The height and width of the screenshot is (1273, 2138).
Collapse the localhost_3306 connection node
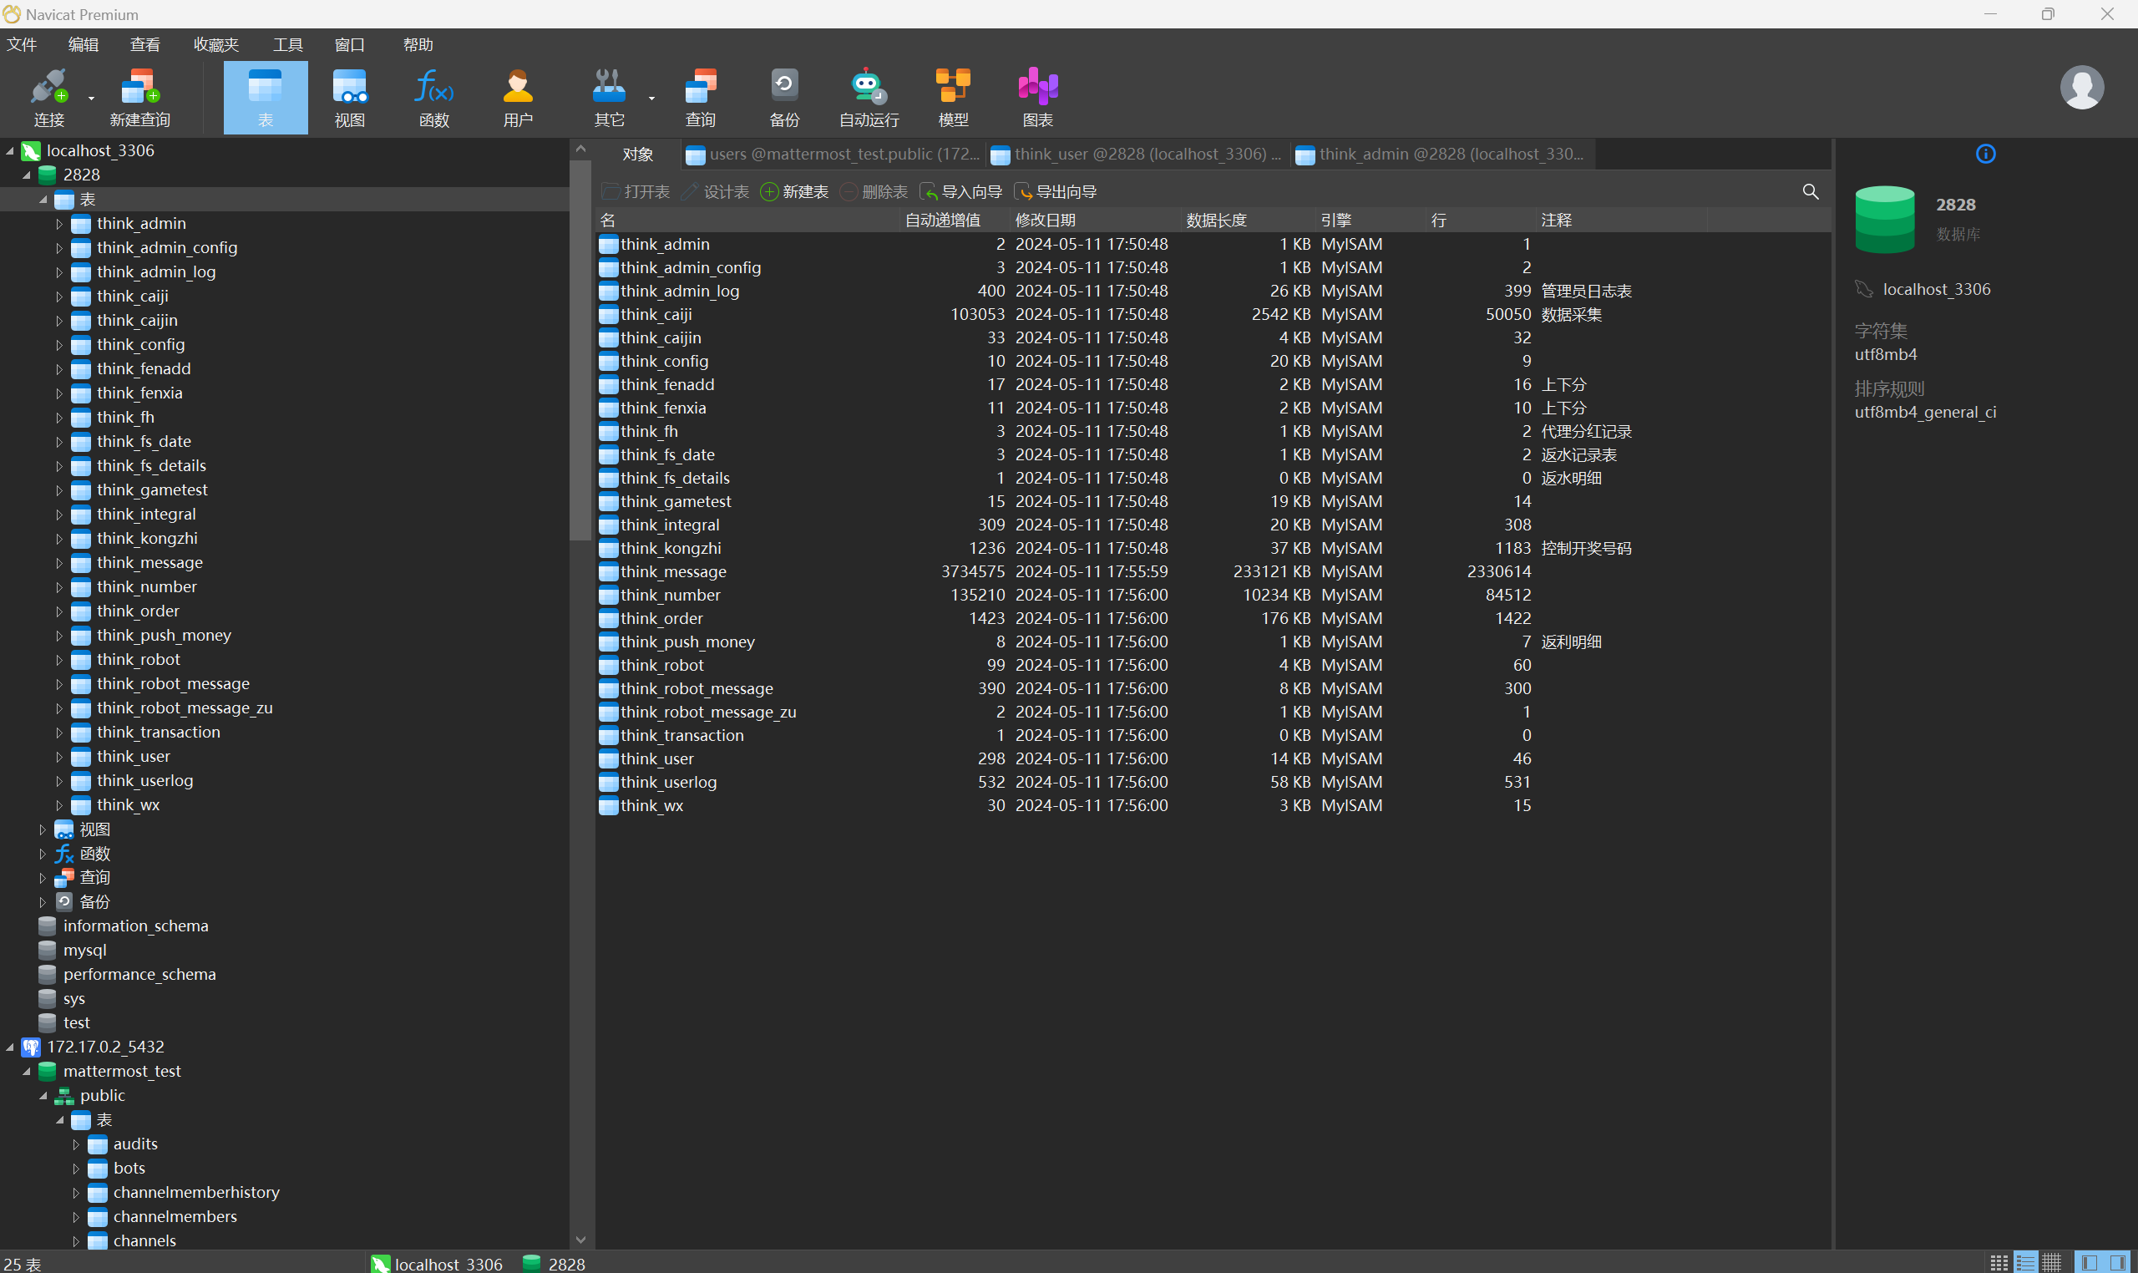point(10,151)
